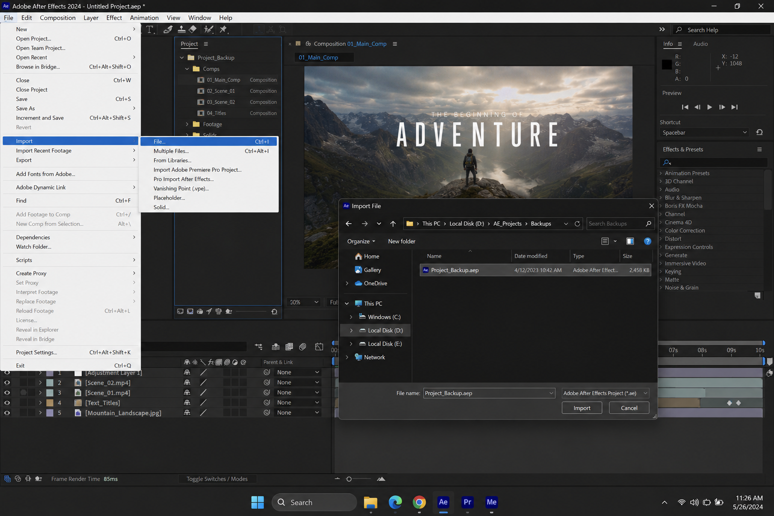774x516 pixels.
Task: Click the New Composition icon in Project panel
Action: click(200, 311)
